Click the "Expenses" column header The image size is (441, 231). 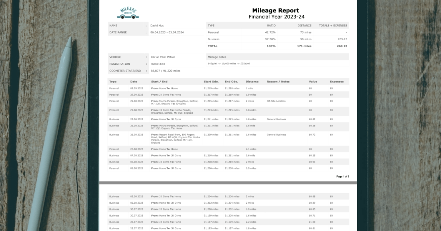click(x=337, y=82)
